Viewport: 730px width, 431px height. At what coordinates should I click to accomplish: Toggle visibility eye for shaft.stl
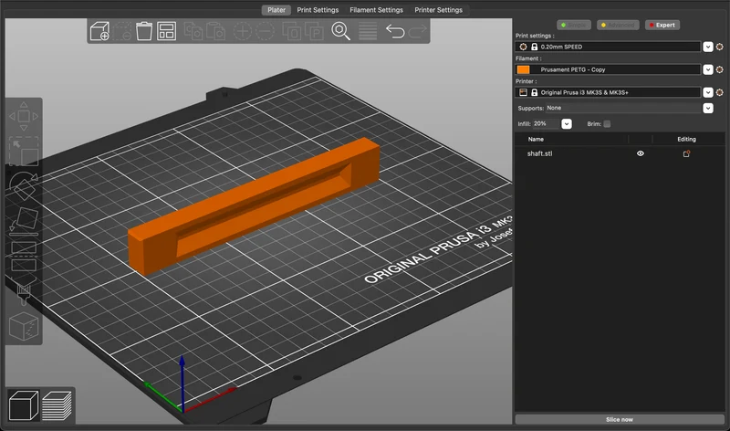(641, 153)
